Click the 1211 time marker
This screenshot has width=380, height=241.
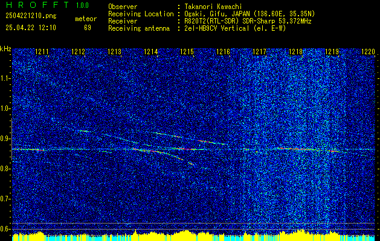coord(42,51)
